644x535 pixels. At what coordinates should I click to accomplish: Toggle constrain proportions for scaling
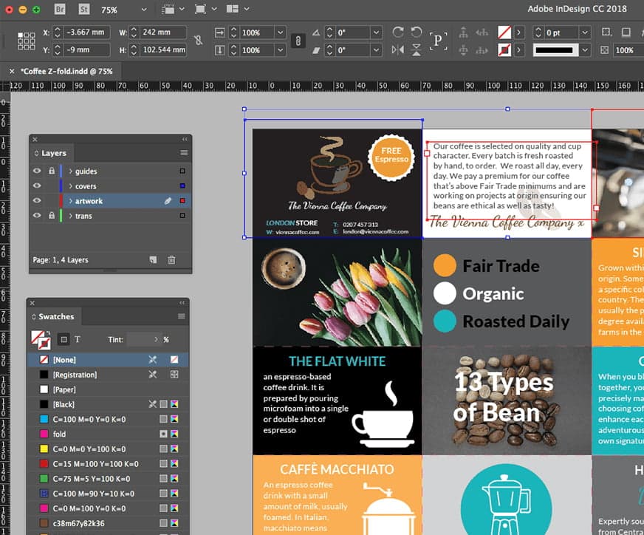pyautogui.click(x=298, y=41)
